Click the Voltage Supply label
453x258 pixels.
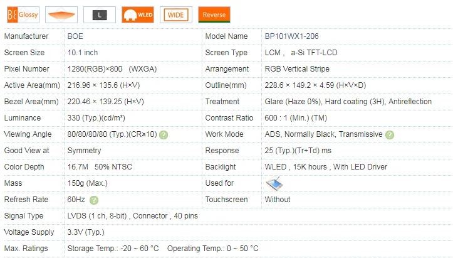click(x=29, y=232)
